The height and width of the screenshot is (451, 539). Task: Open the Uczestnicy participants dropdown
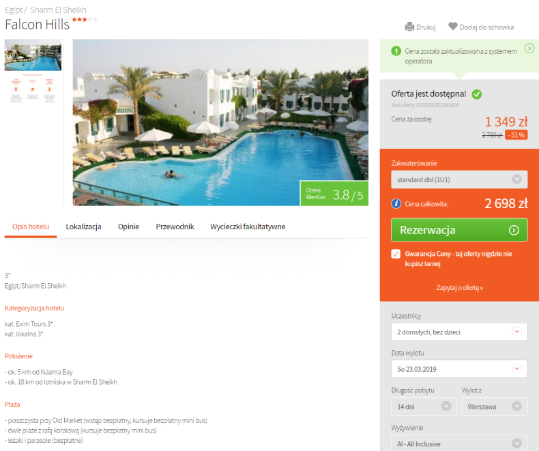point(459,332)
